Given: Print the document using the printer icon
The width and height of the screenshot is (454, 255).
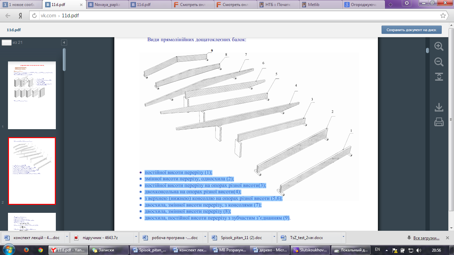Looking at the screenshot, I should 439,122.
